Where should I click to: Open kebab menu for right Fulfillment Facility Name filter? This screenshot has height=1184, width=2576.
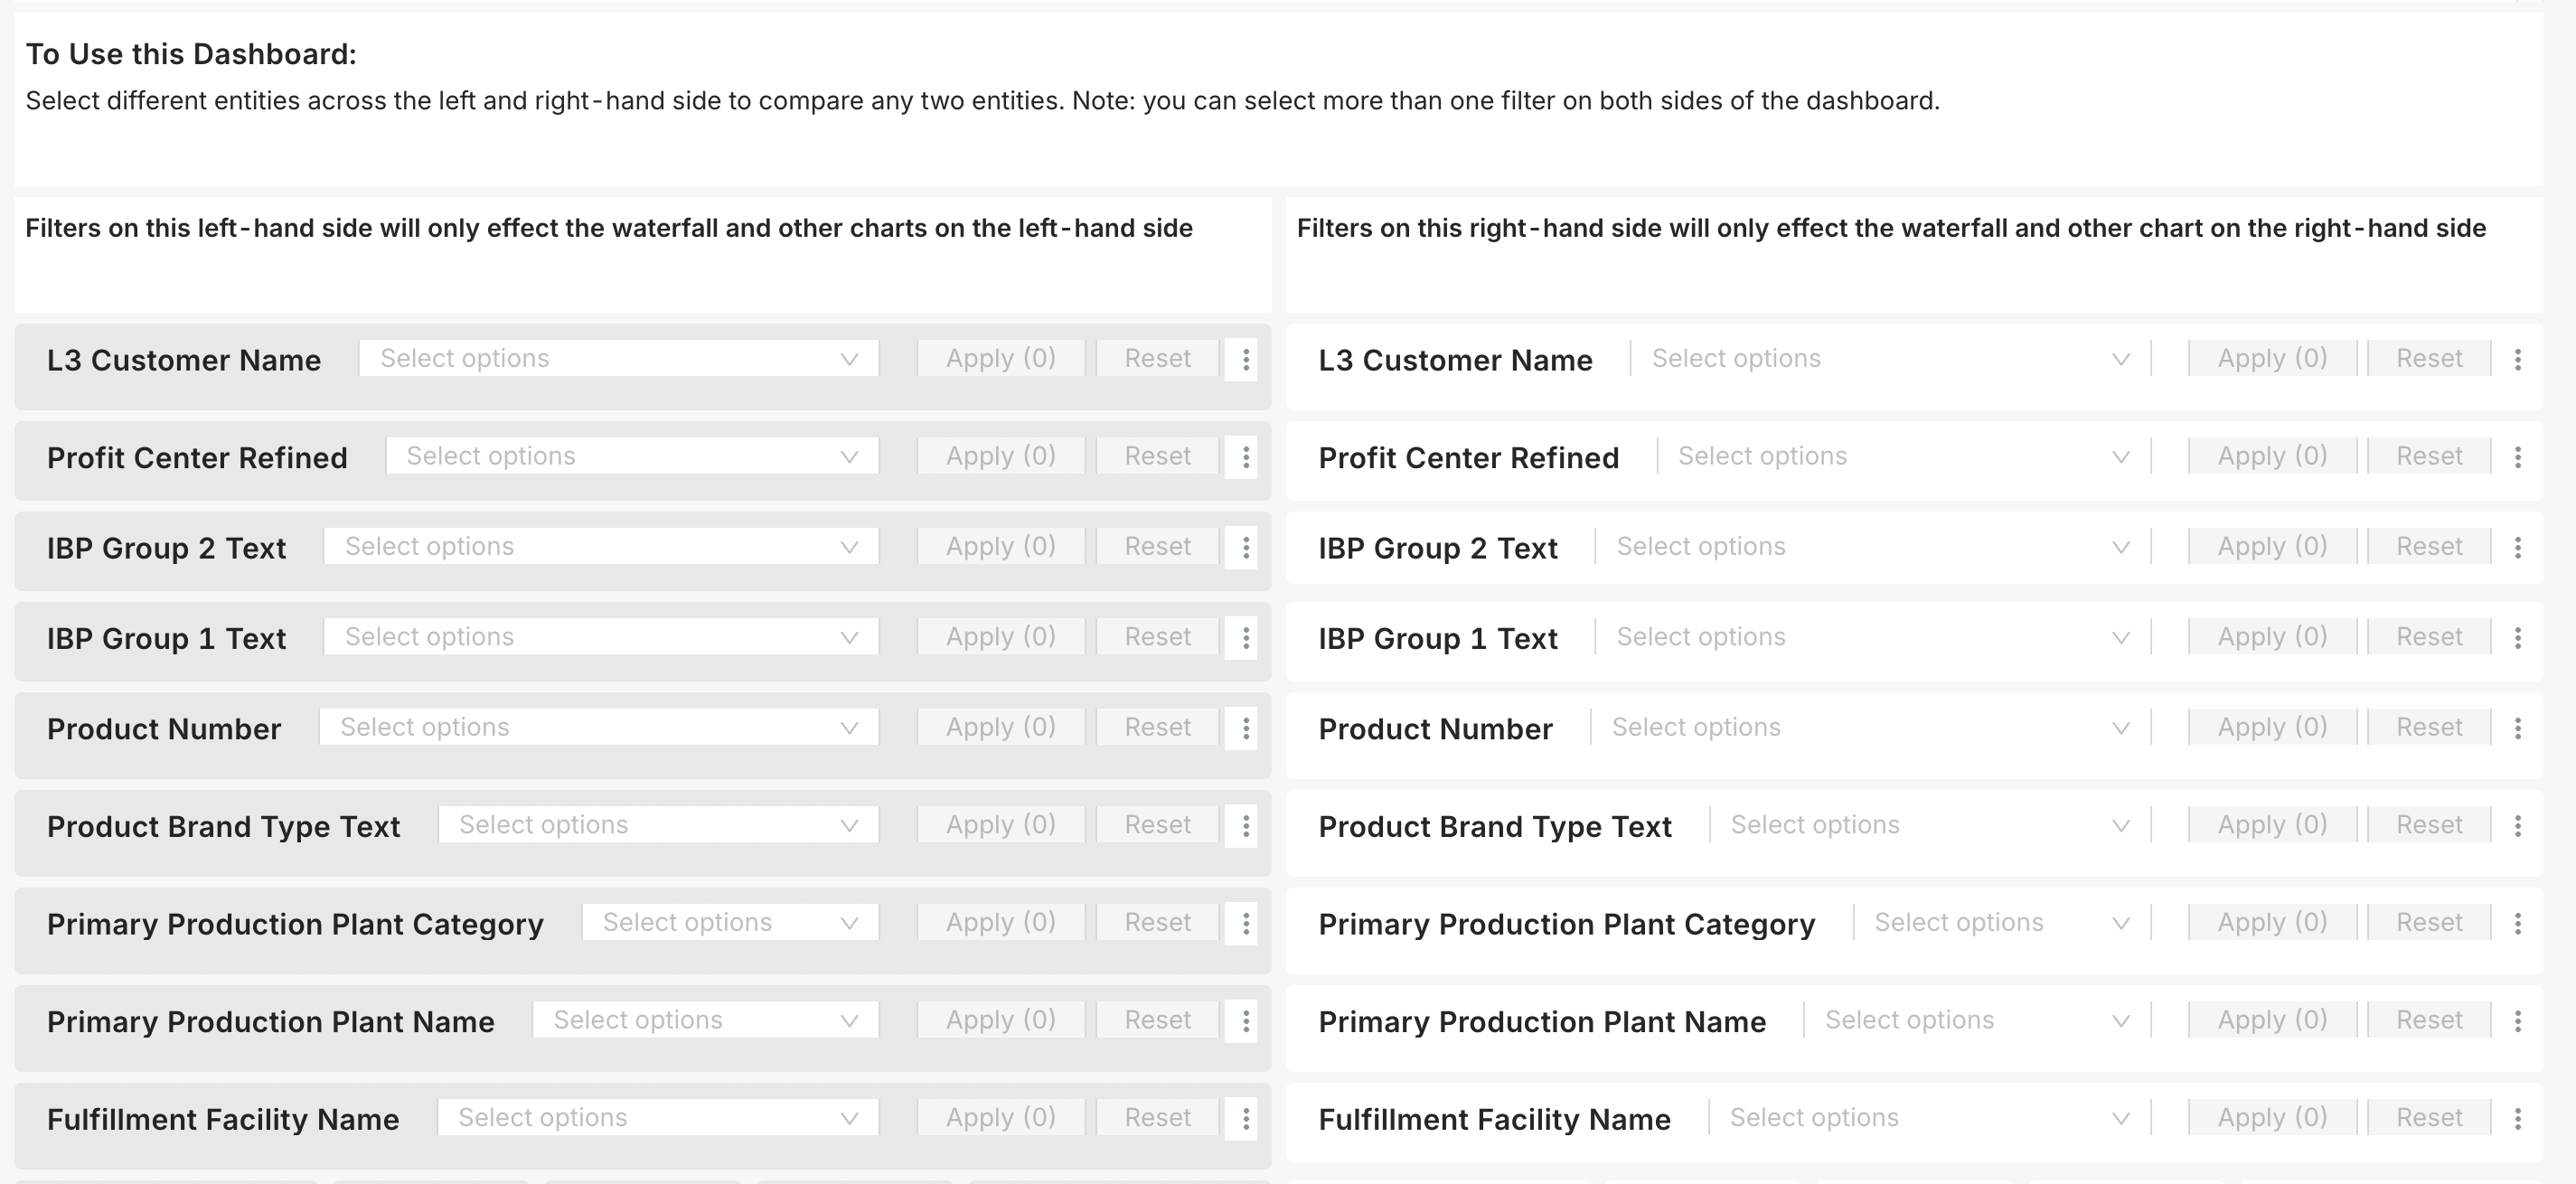point(2518,1118)
